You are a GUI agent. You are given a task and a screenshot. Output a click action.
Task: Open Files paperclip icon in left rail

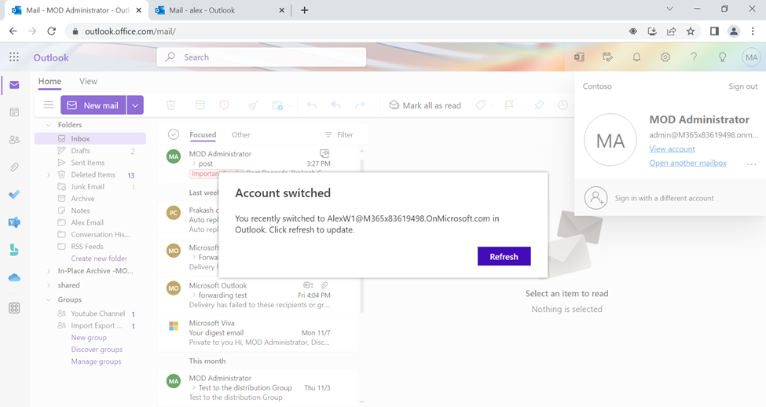click(14, 167)
